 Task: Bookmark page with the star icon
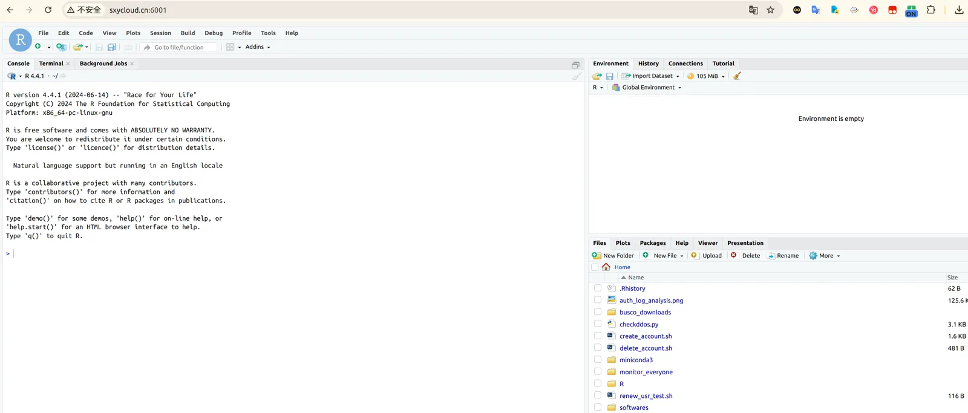770,10
